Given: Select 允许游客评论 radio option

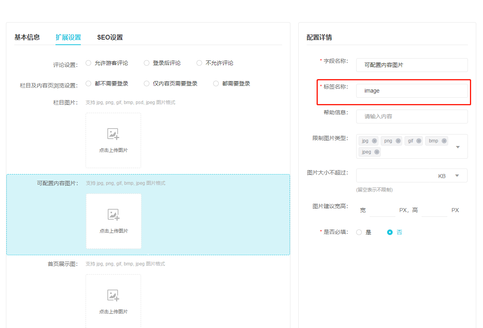Looking at the screenshot, I should (x=88, y=63).
